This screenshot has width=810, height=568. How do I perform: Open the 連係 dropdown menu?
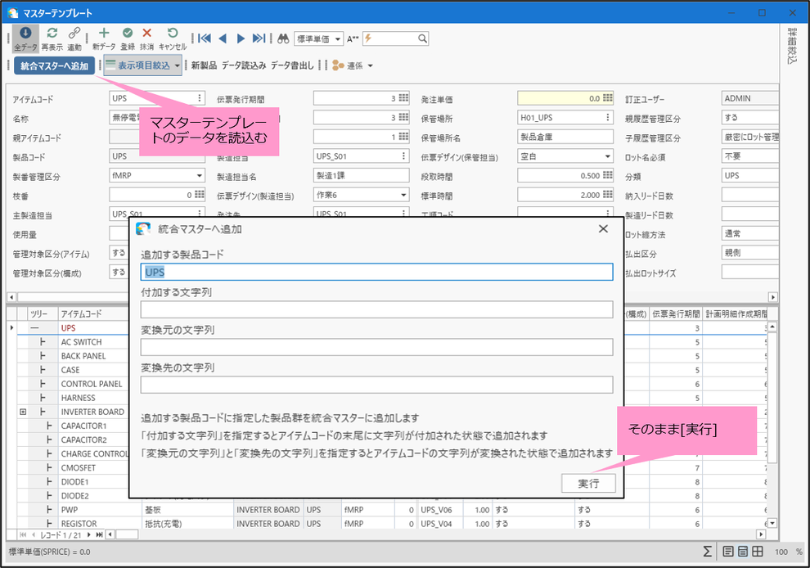coord(370,65)
